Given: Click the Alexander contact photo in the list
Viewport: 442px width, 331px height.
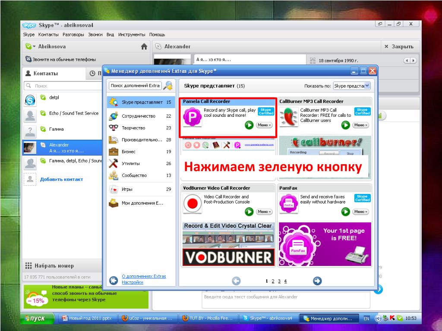Looking at the screenshot, I should click(30, 147).
